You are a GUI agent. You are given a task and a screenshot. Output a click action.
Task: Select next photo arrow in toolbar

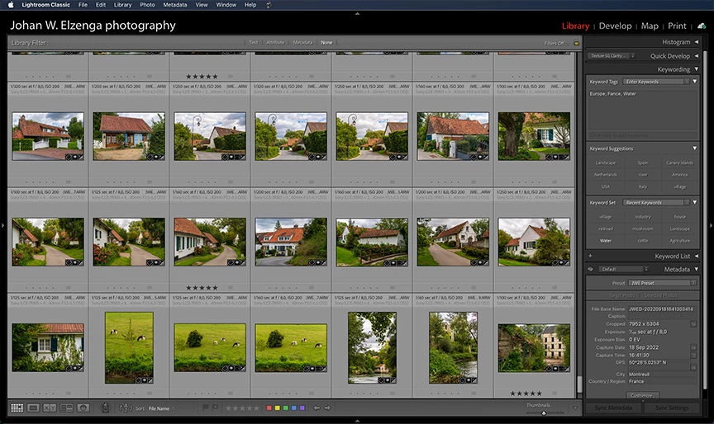point(327,408)
